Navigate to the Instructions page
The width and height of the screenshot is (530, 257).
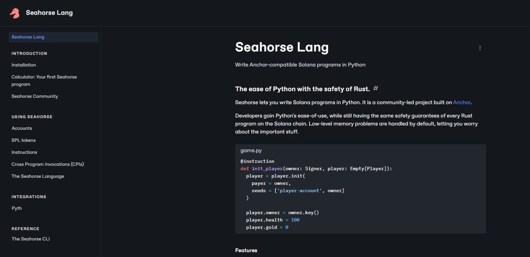click(24, 152)
